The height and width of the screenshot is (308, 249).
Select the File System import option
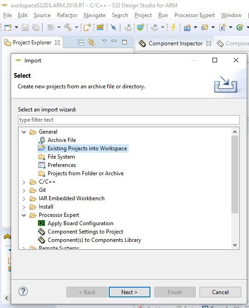pos(61,157)
